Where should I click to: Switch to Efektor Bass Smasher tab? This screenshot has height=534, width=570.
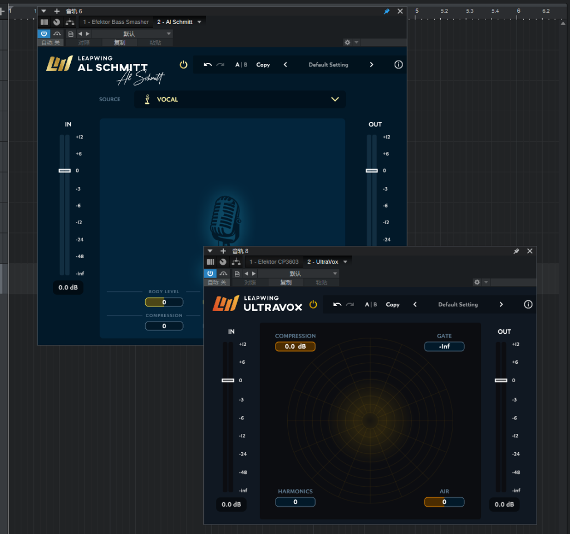[x=116, y=22]
